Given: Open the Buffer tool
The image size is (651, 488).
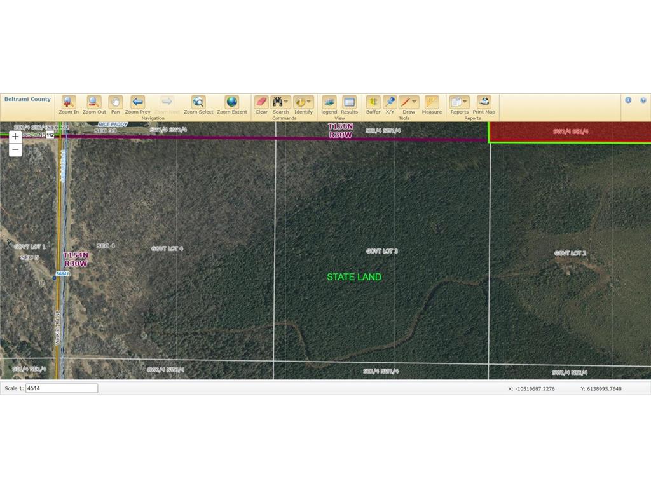Looking at the screenshot, I should pyautogui.click(x=373, y=102).
